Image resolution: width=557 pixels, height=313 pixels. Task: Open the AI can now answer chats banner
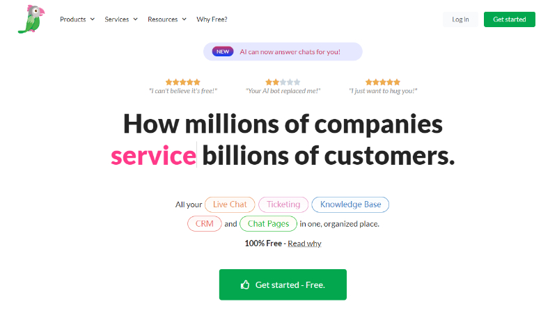point(283,51)
